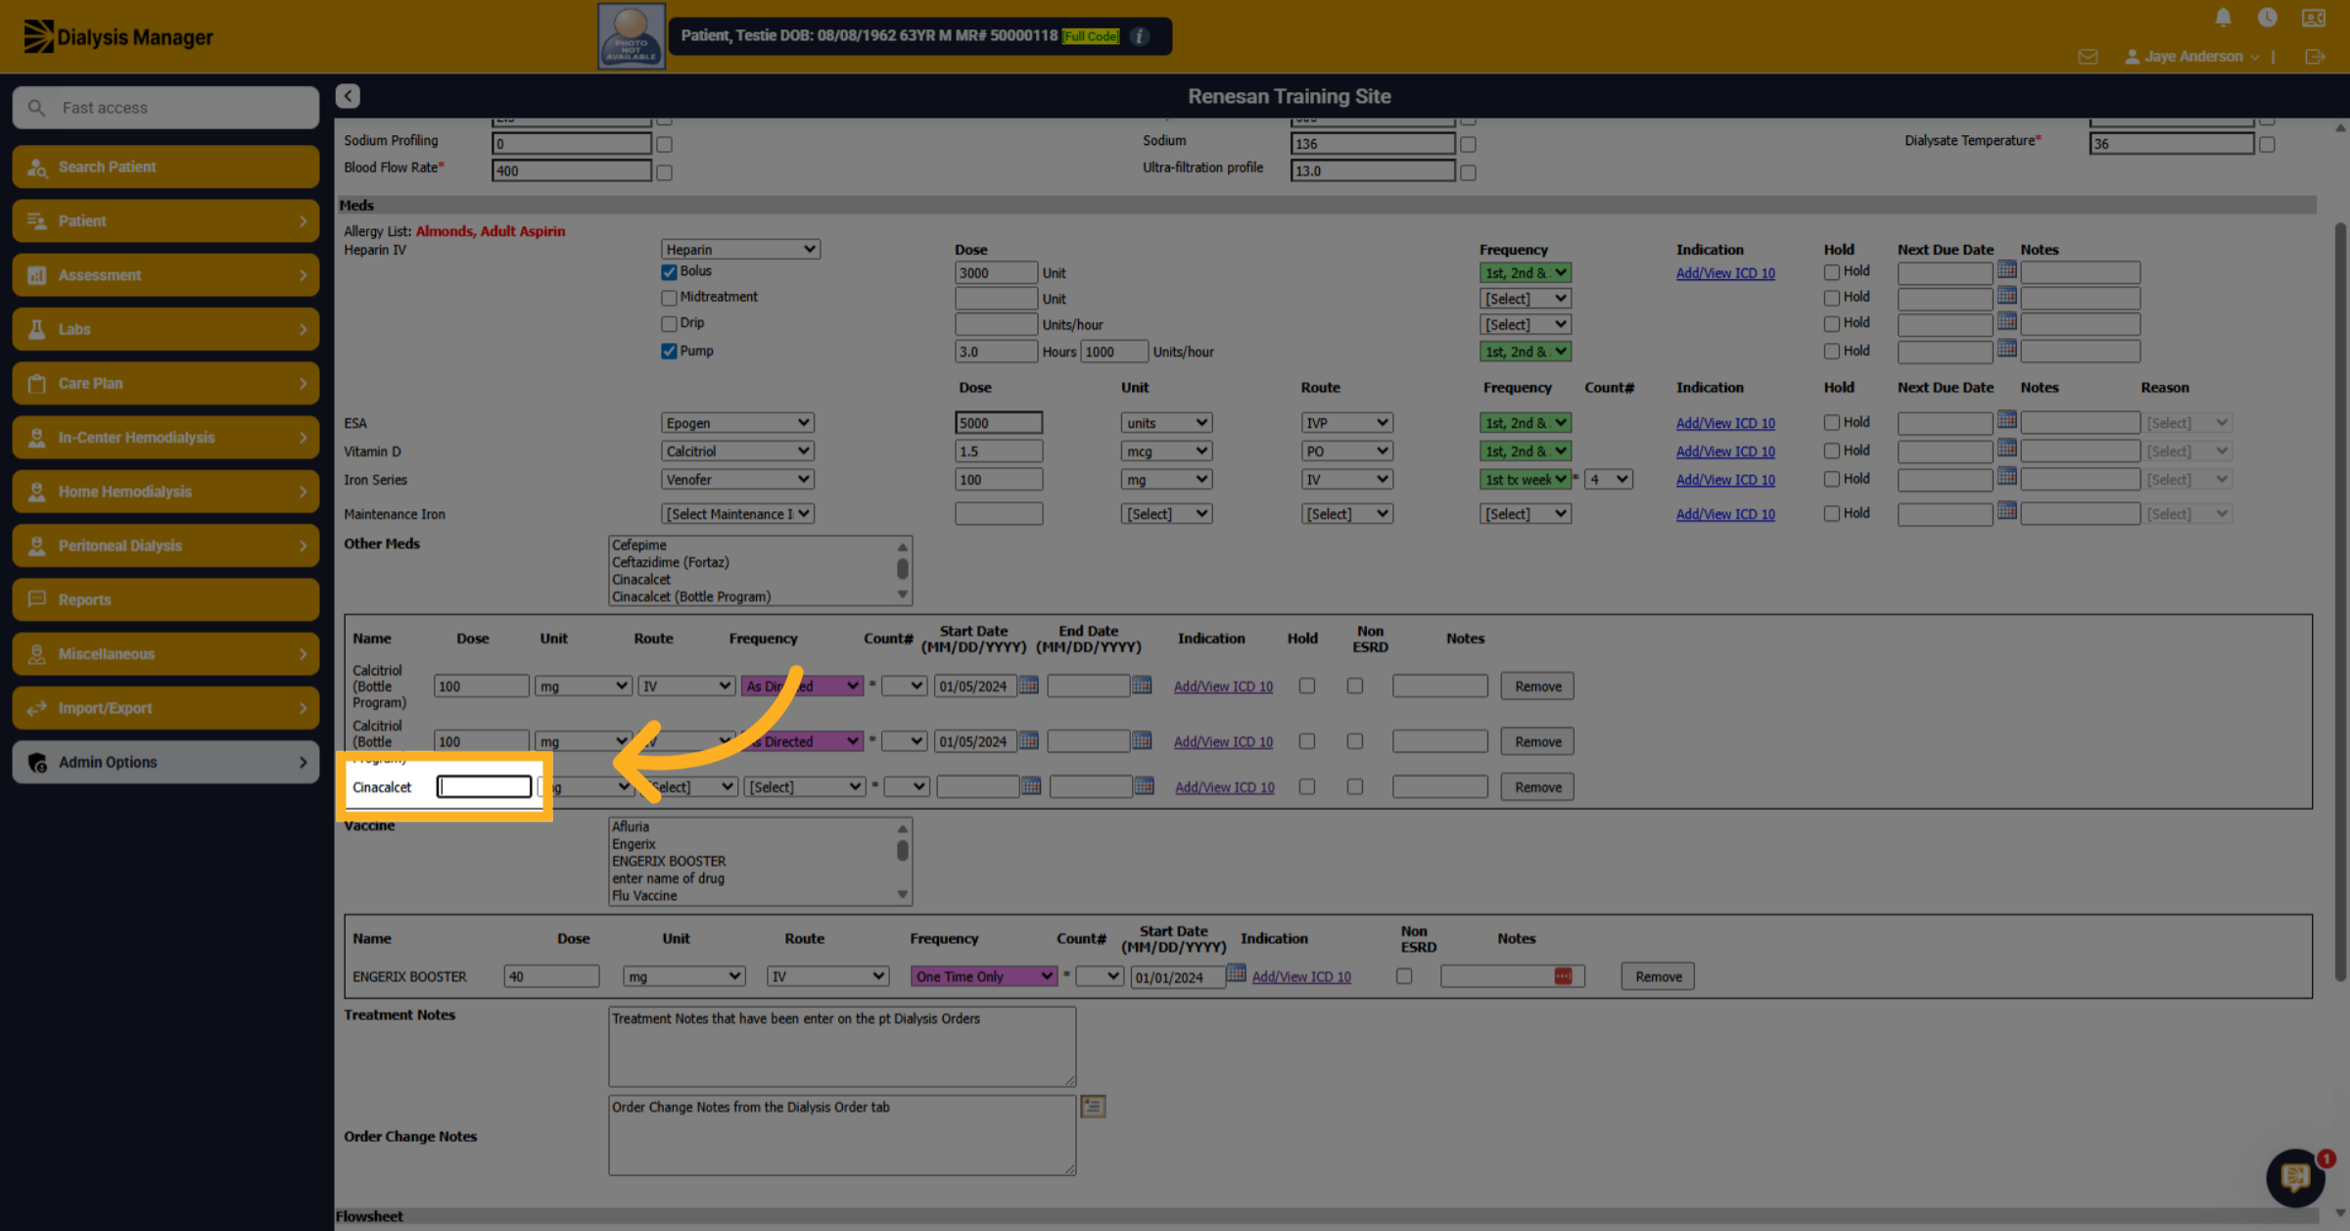The width and height of the screenshot is (2350, 1231).
Task: Expand the Admin Options menu
Action: [x=165, y=762]
